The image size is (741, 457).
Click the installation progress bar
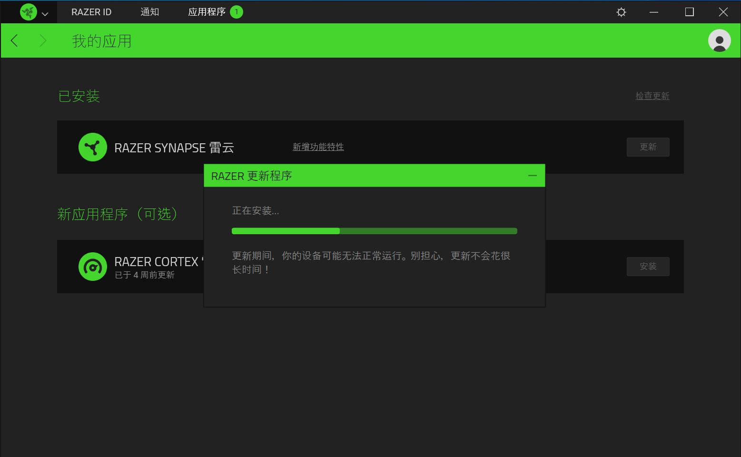(x=375, y=231)
